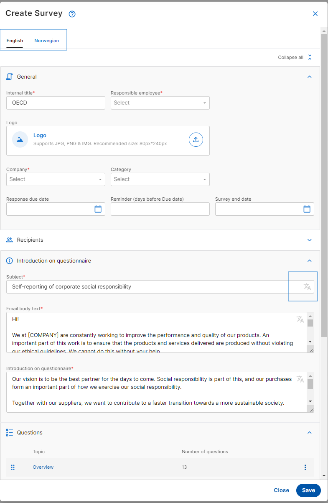This screenshot has height=503, width=328.
Task: Switch to the English tab
Action: [x=15, y=41]
